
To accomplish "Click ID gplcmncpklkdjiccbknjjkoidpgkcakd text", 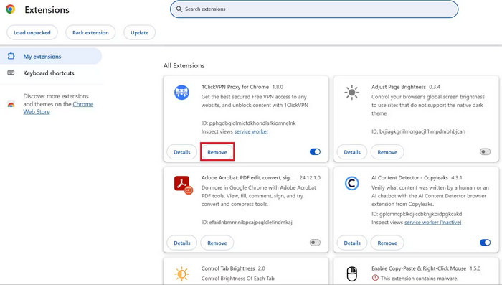I will (417, 214).
